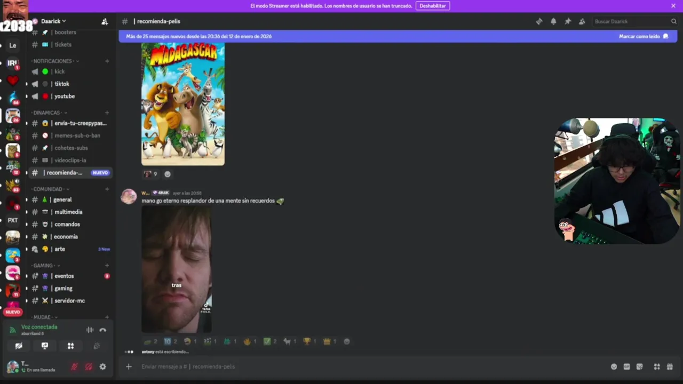Open noise suppression waveform icon
Image resolution: width=683 pixels, height=384 pixels.
90,330
